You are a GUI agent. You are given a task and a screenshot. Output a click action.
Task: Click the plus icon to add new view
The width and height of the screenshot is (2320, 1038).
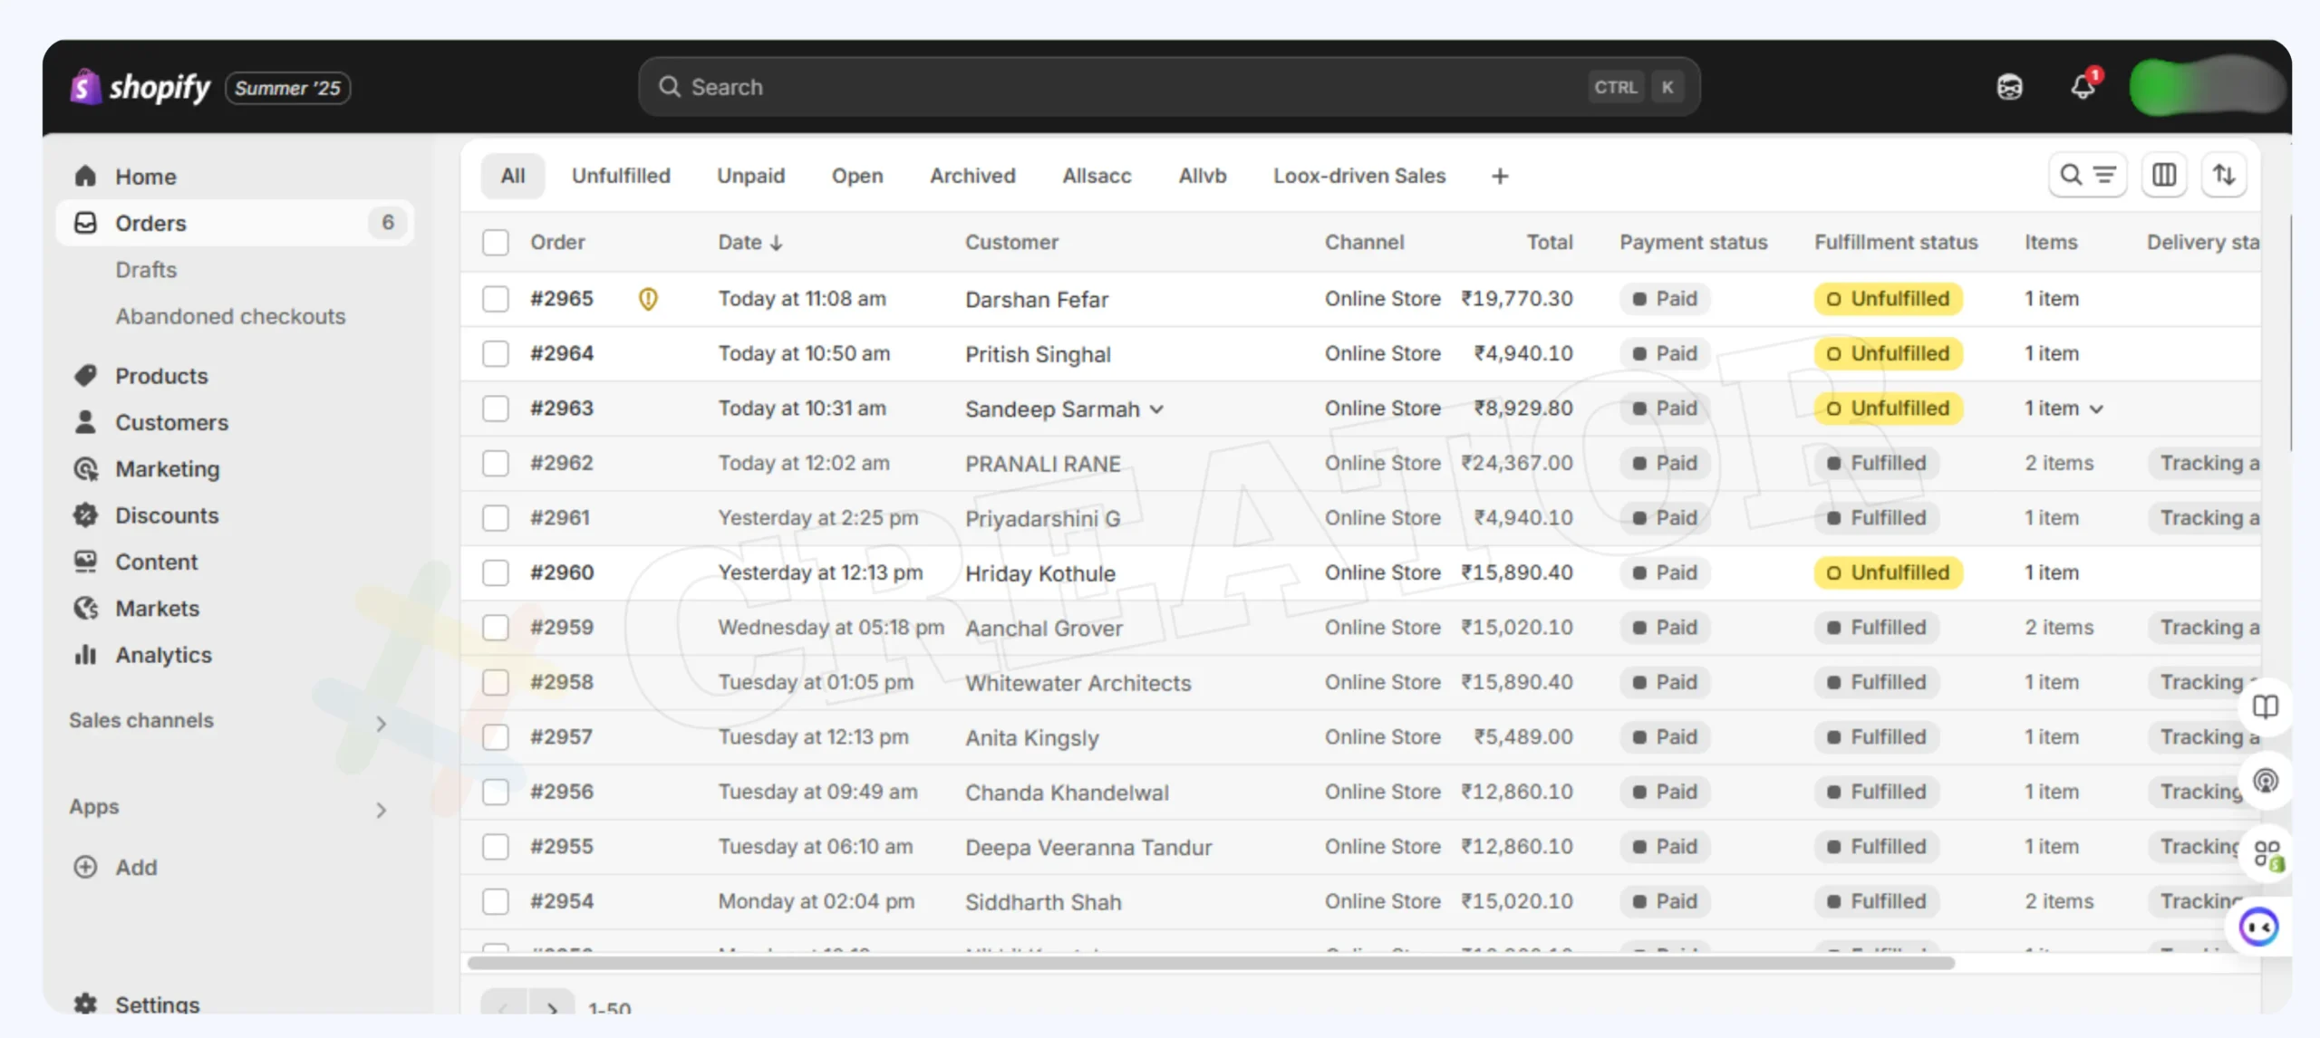[x=1500, y=177]
